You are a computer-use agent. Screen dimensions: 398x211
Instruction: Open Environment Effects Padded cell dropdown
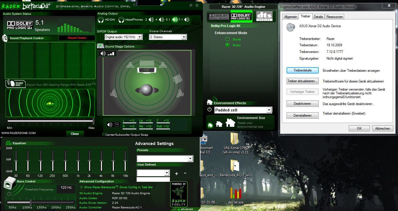269,110
